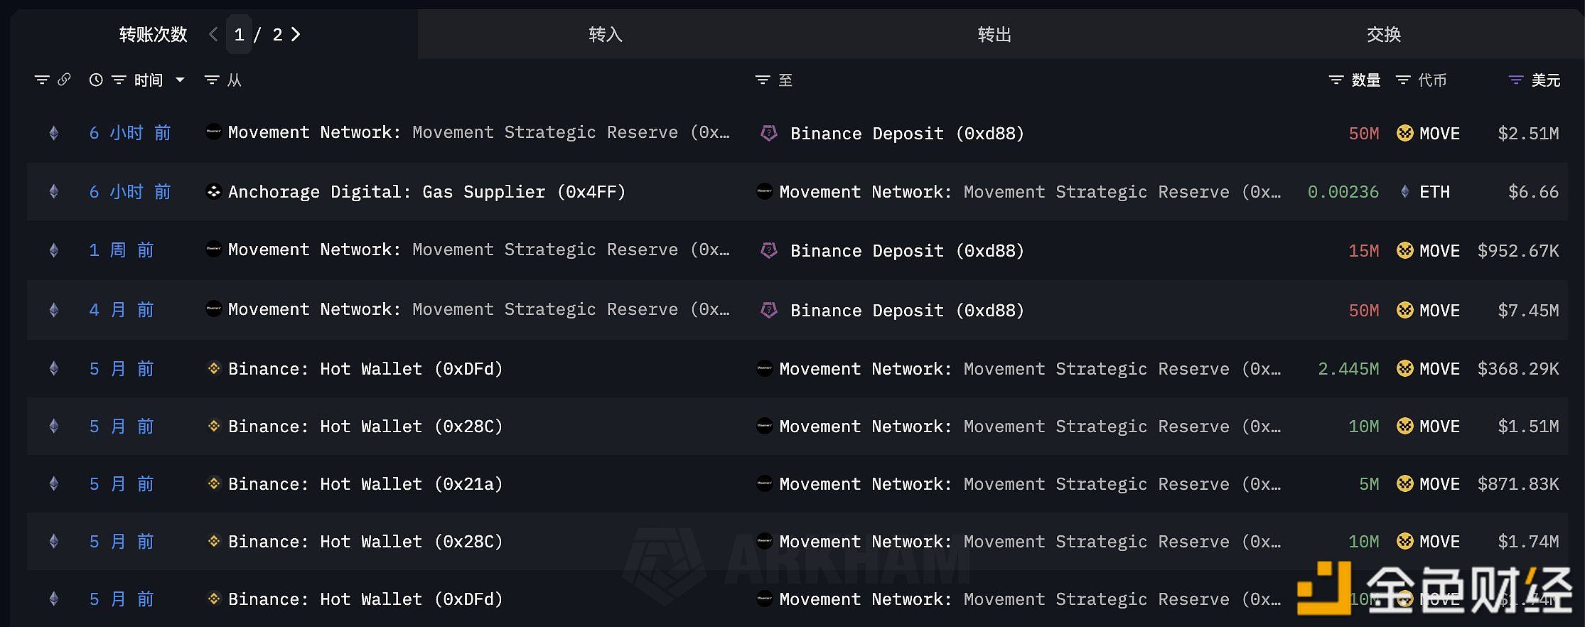Open Binance: Hot Wallet (0x21a) address

click(x=365, y=484)
